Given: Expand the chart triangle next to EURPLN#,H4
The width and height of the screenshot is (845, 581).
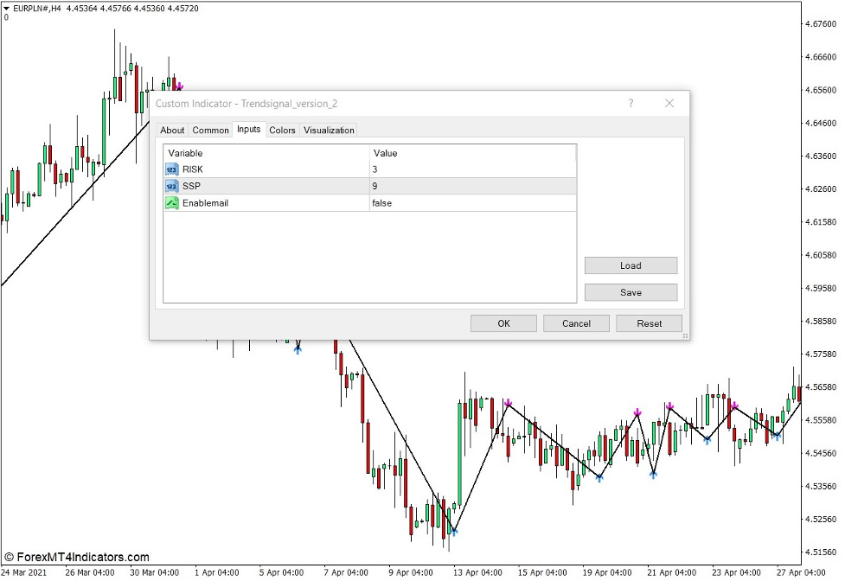Looking at the screenshot, I should [6, 8].
